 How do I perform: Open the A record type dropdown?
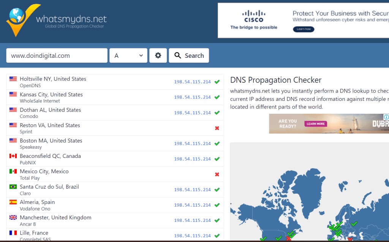(x=128, y=56)
